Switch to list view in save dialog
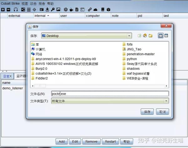The height and width of the screenshot is (148, 188). click(161, 36)
